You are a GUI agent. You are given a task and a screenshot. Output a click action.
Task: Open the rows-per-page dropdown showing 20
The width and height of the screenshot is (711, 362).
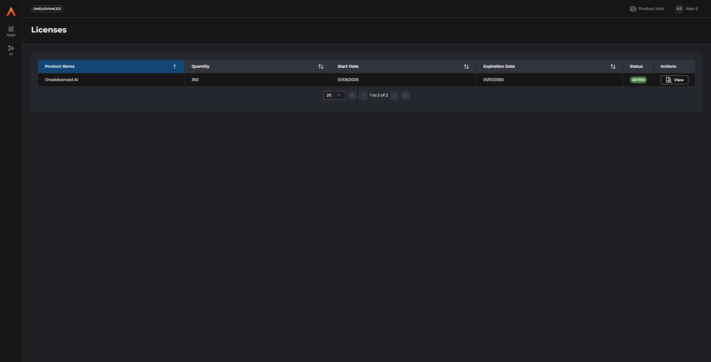click(334, 95)
